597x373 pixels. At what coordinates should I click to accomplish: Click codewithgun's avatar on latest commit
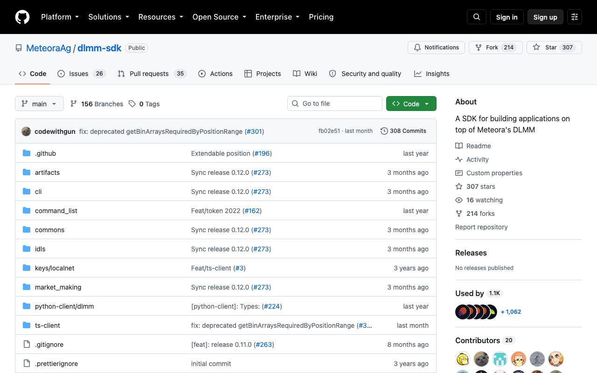(26, 131)
